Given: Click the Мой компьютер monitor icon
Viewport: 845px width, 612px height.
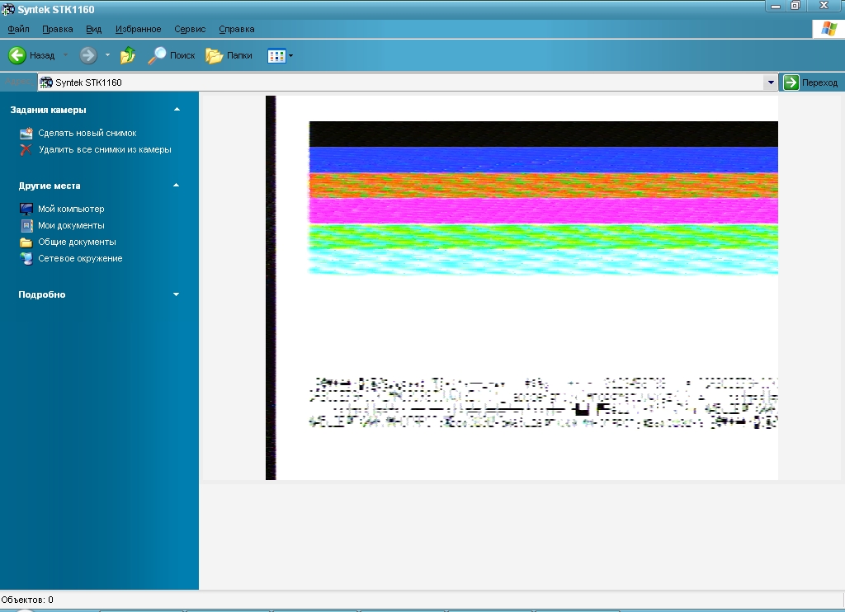Looking at the screenshot, I should pyautogui.click(x=26, y=209).
